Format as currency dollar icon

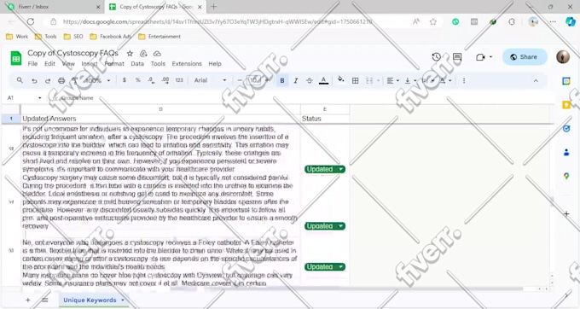125,80
